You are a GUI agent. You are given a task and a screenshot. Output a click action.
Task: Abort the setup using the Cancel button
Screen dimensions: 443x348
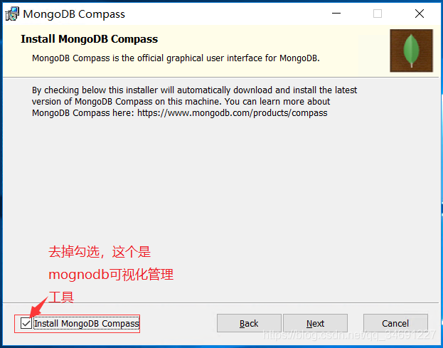tap(395, 323)
